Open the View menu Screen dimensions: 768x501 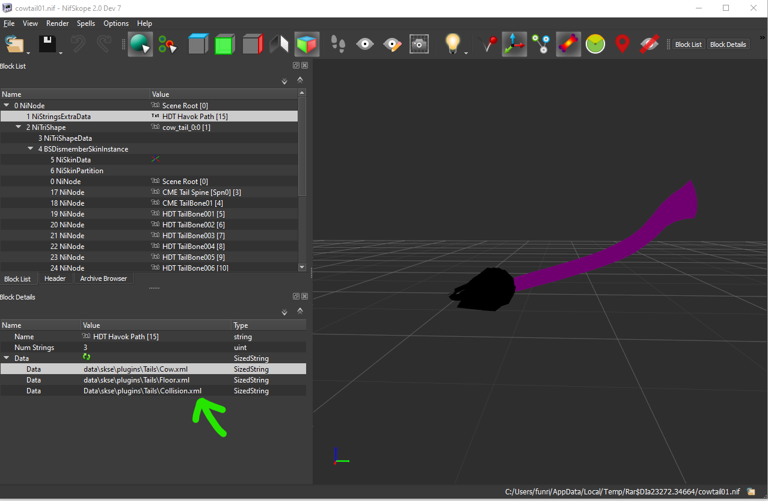coord(30,23)
